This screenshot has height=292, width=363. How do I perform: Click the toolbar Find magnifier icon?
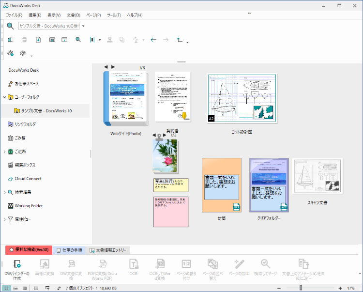coord(78,40)
